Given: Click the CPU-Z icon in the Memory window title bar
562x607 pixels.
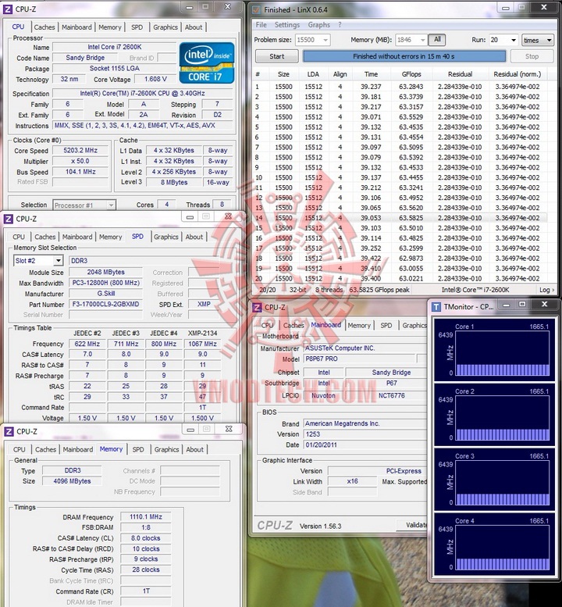Looking at the screenshot, I should 9,432.
